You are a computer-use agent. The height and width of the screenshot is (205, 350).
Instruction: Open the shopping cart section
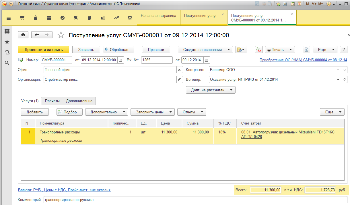click(22, 18)
